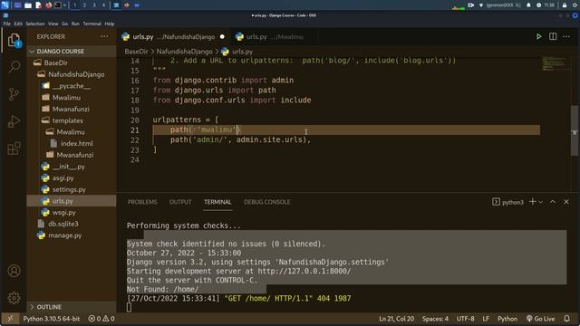Open the Selection menu
The width and height of the screenshot is (580, 326).
click(x=35, y=24)
